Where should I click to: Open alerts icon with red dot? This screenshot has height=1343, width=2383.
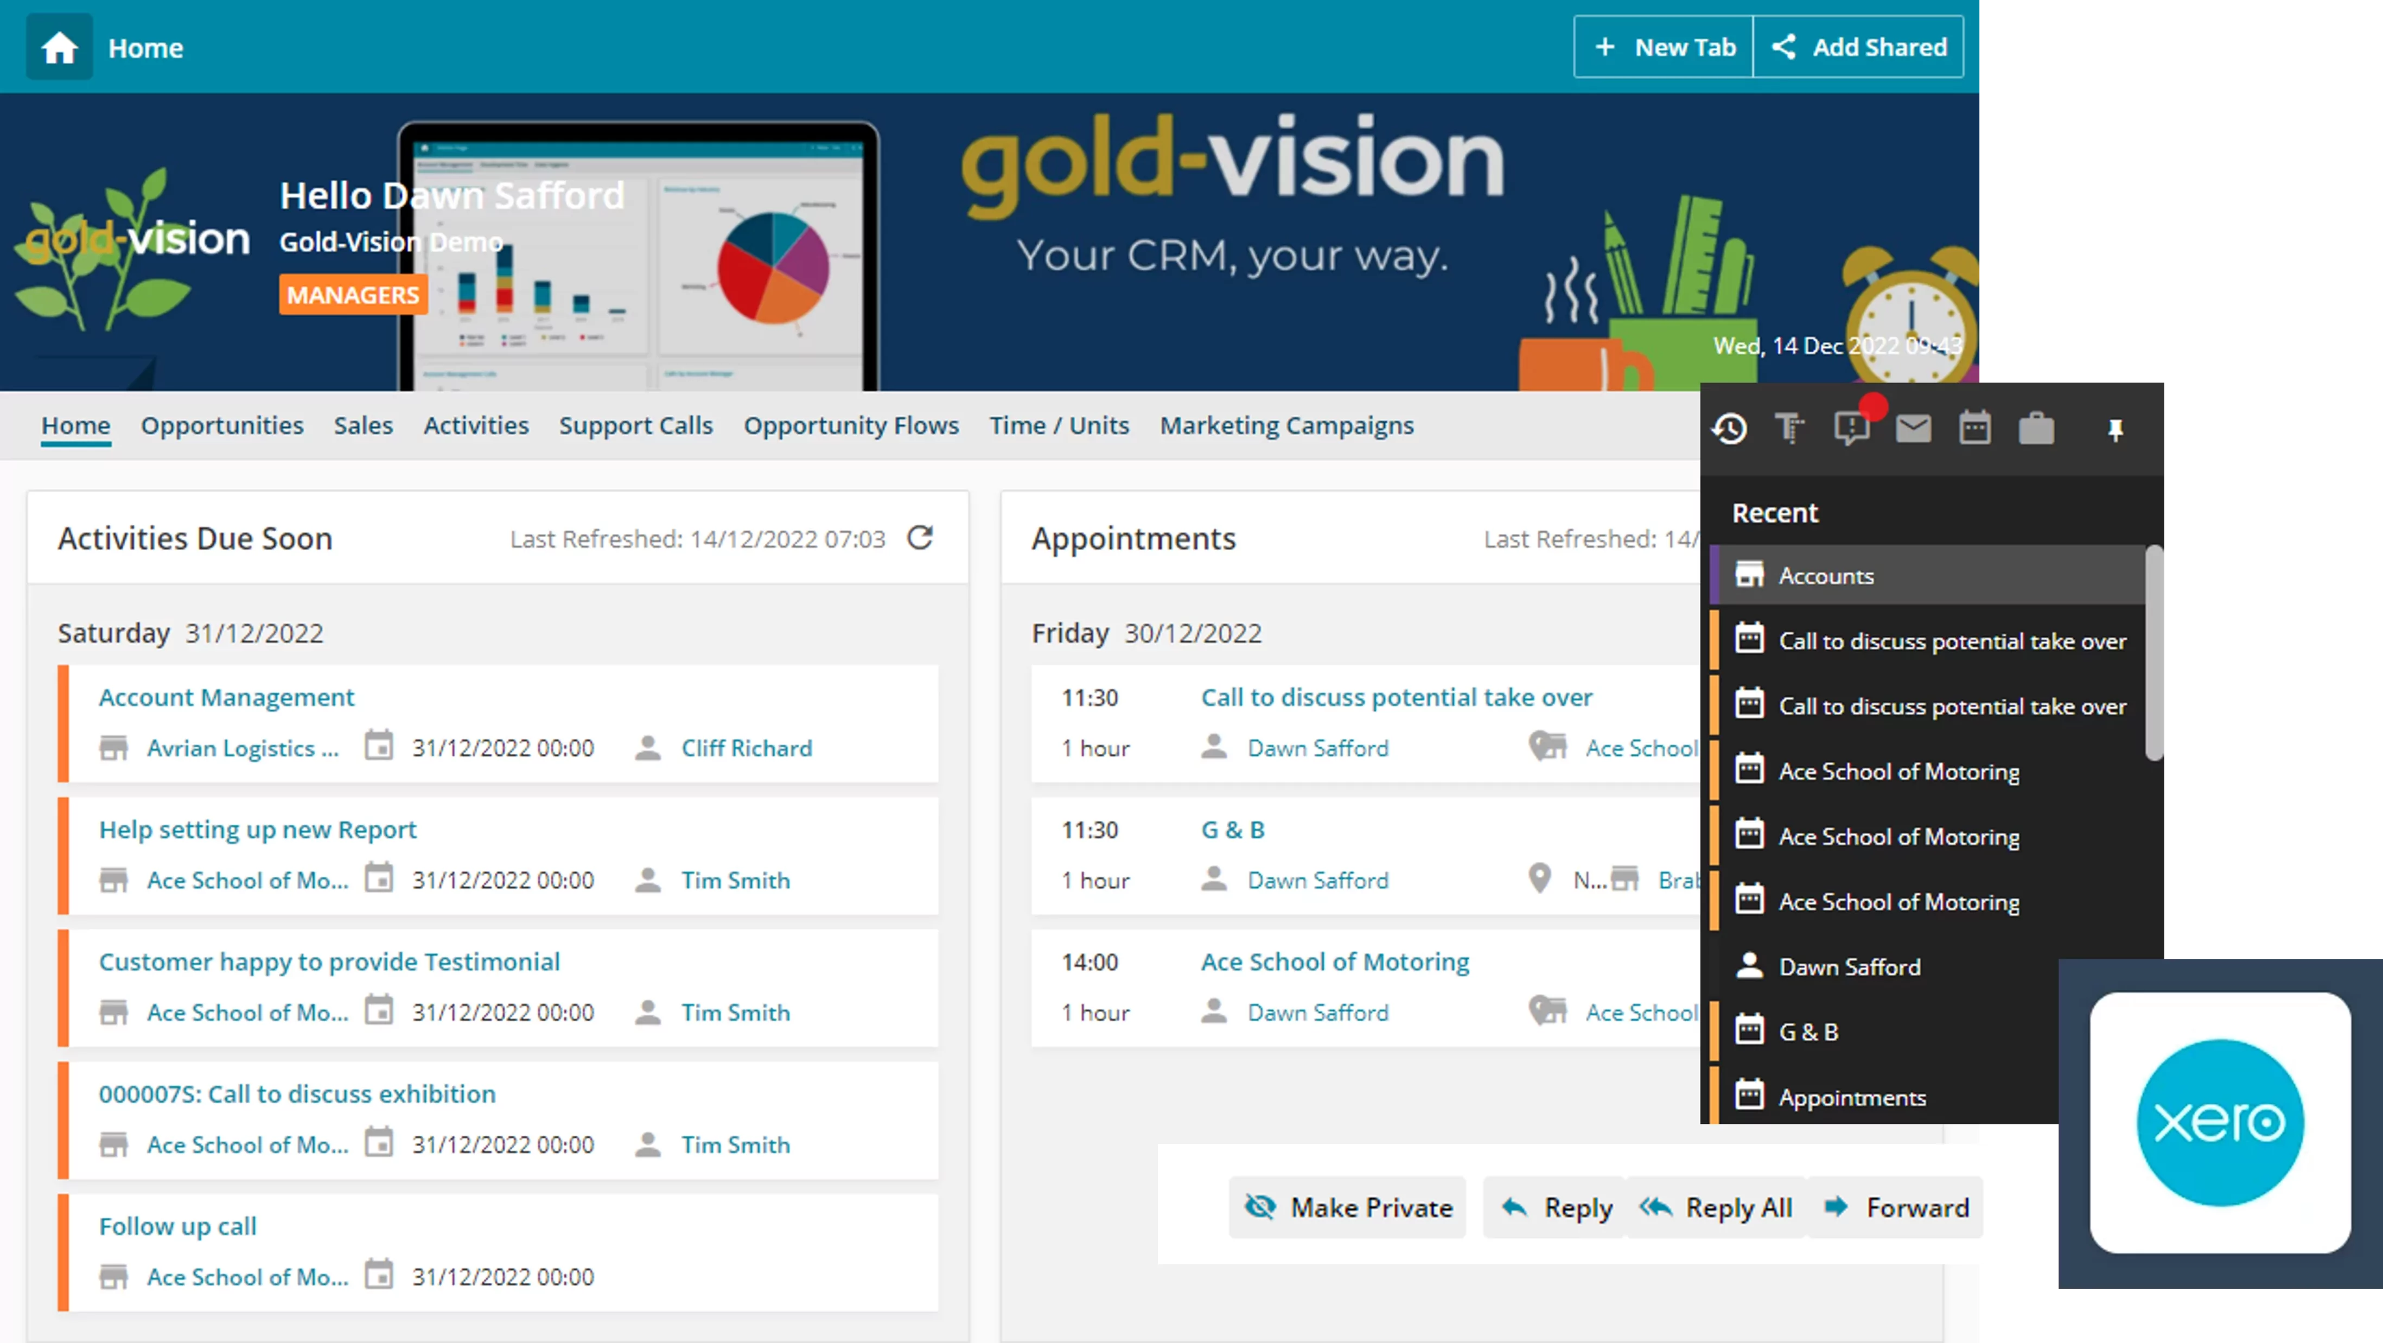coord(1853,428)
